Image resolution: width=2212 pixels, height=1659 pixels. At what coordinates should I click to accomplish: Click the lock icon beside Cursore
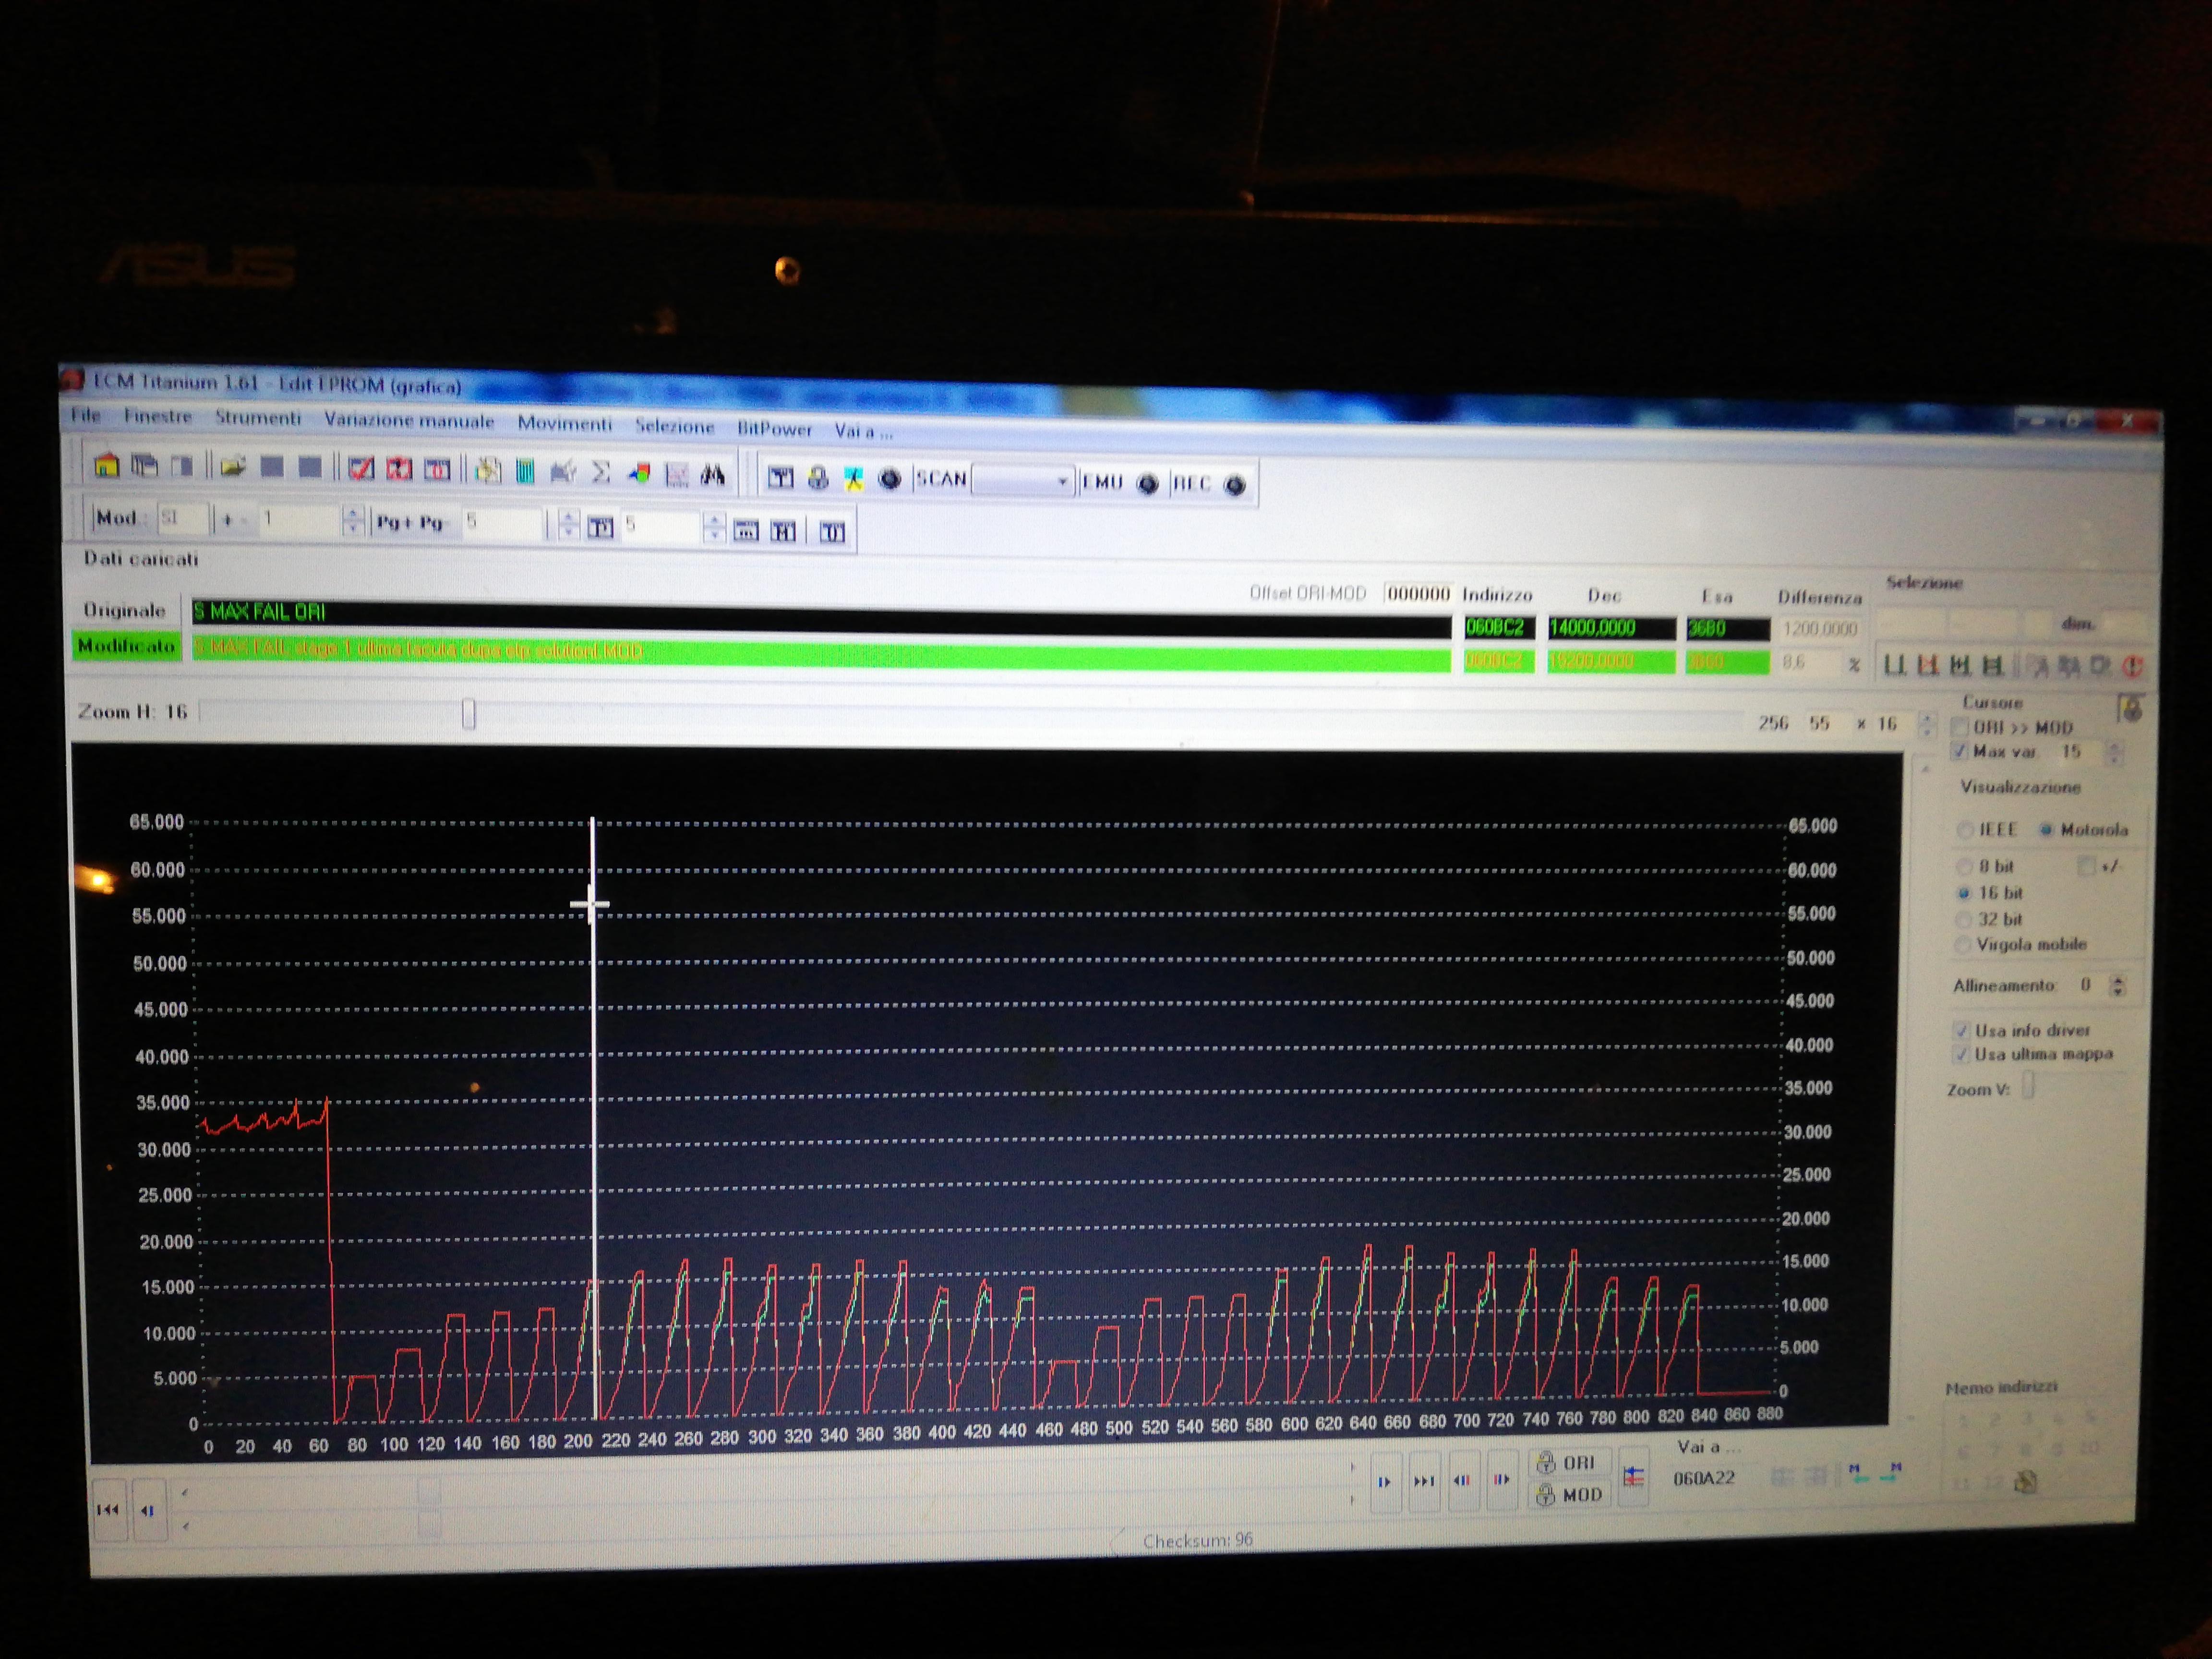[x=2130, y=709]
